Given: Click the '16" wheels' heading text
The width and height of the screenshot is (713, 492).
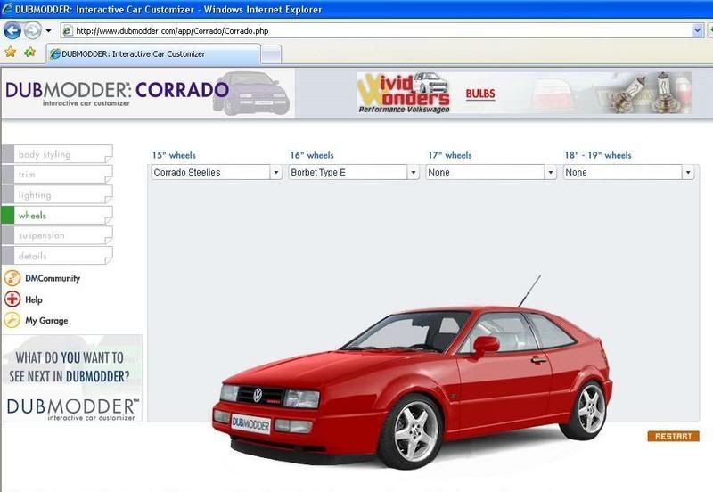Looking at the screenshot, I should [312, 155].
